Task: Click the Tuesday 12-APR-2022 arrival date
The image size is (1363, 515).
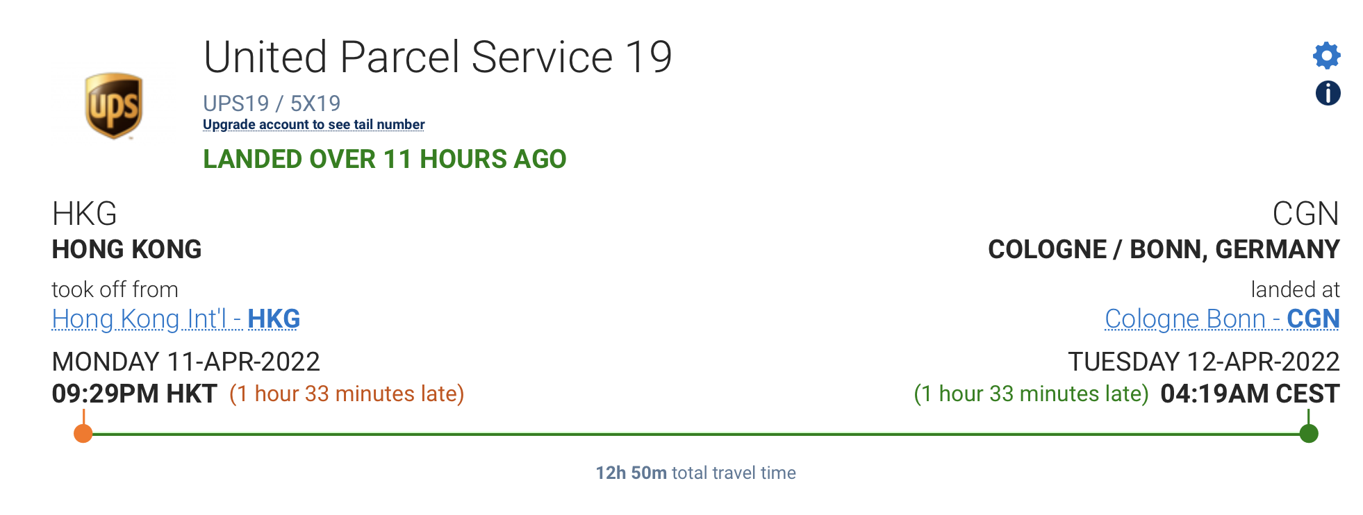Action: 1203,362
